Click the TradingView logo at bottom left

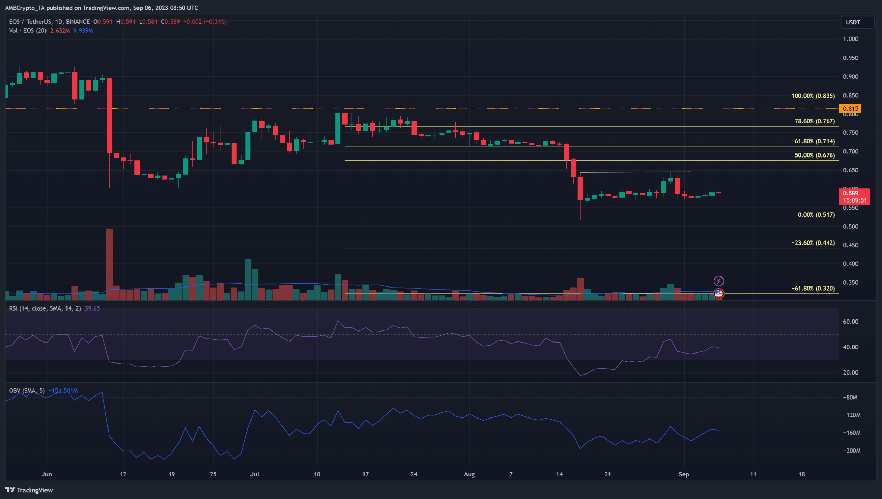[29, 490]
